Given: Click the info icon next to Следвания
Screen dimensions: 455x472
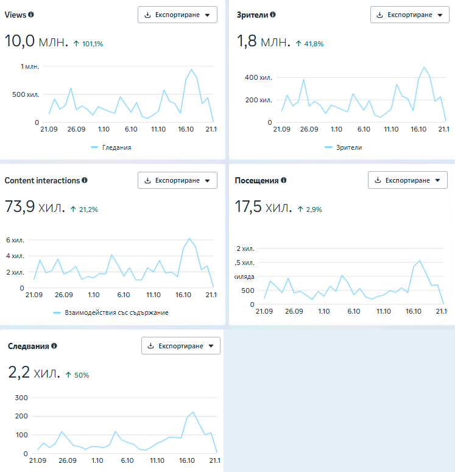Looking at the screenshot, I should (54, 345).
